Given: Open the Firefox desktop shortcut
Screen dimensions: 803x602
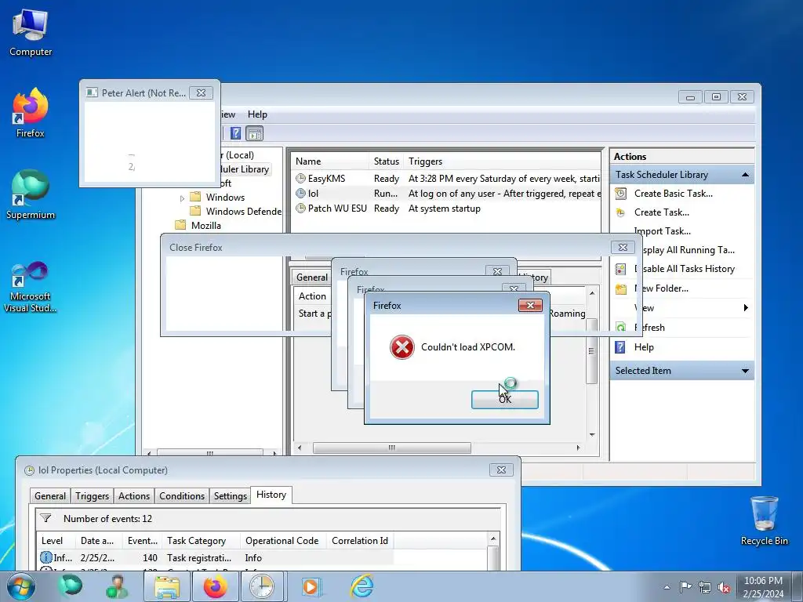Looking at the screenshot, I should pyautogui.click(x=31, y=113).
